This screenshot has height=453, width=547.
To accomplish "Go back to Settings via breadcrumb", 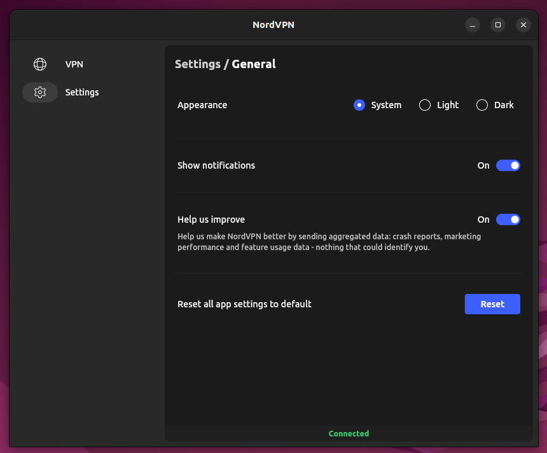I will click(197, 64).
